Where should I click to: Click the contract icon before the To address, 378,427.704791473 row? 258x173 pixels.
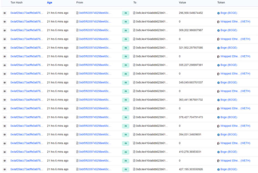pyautogui.click(x=134, y=117)
